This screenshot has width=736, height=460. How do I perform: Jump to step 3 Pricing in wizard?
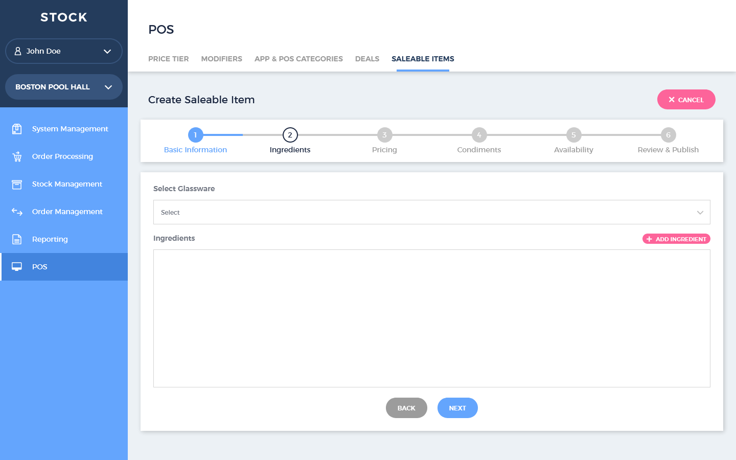click(384, 135)
